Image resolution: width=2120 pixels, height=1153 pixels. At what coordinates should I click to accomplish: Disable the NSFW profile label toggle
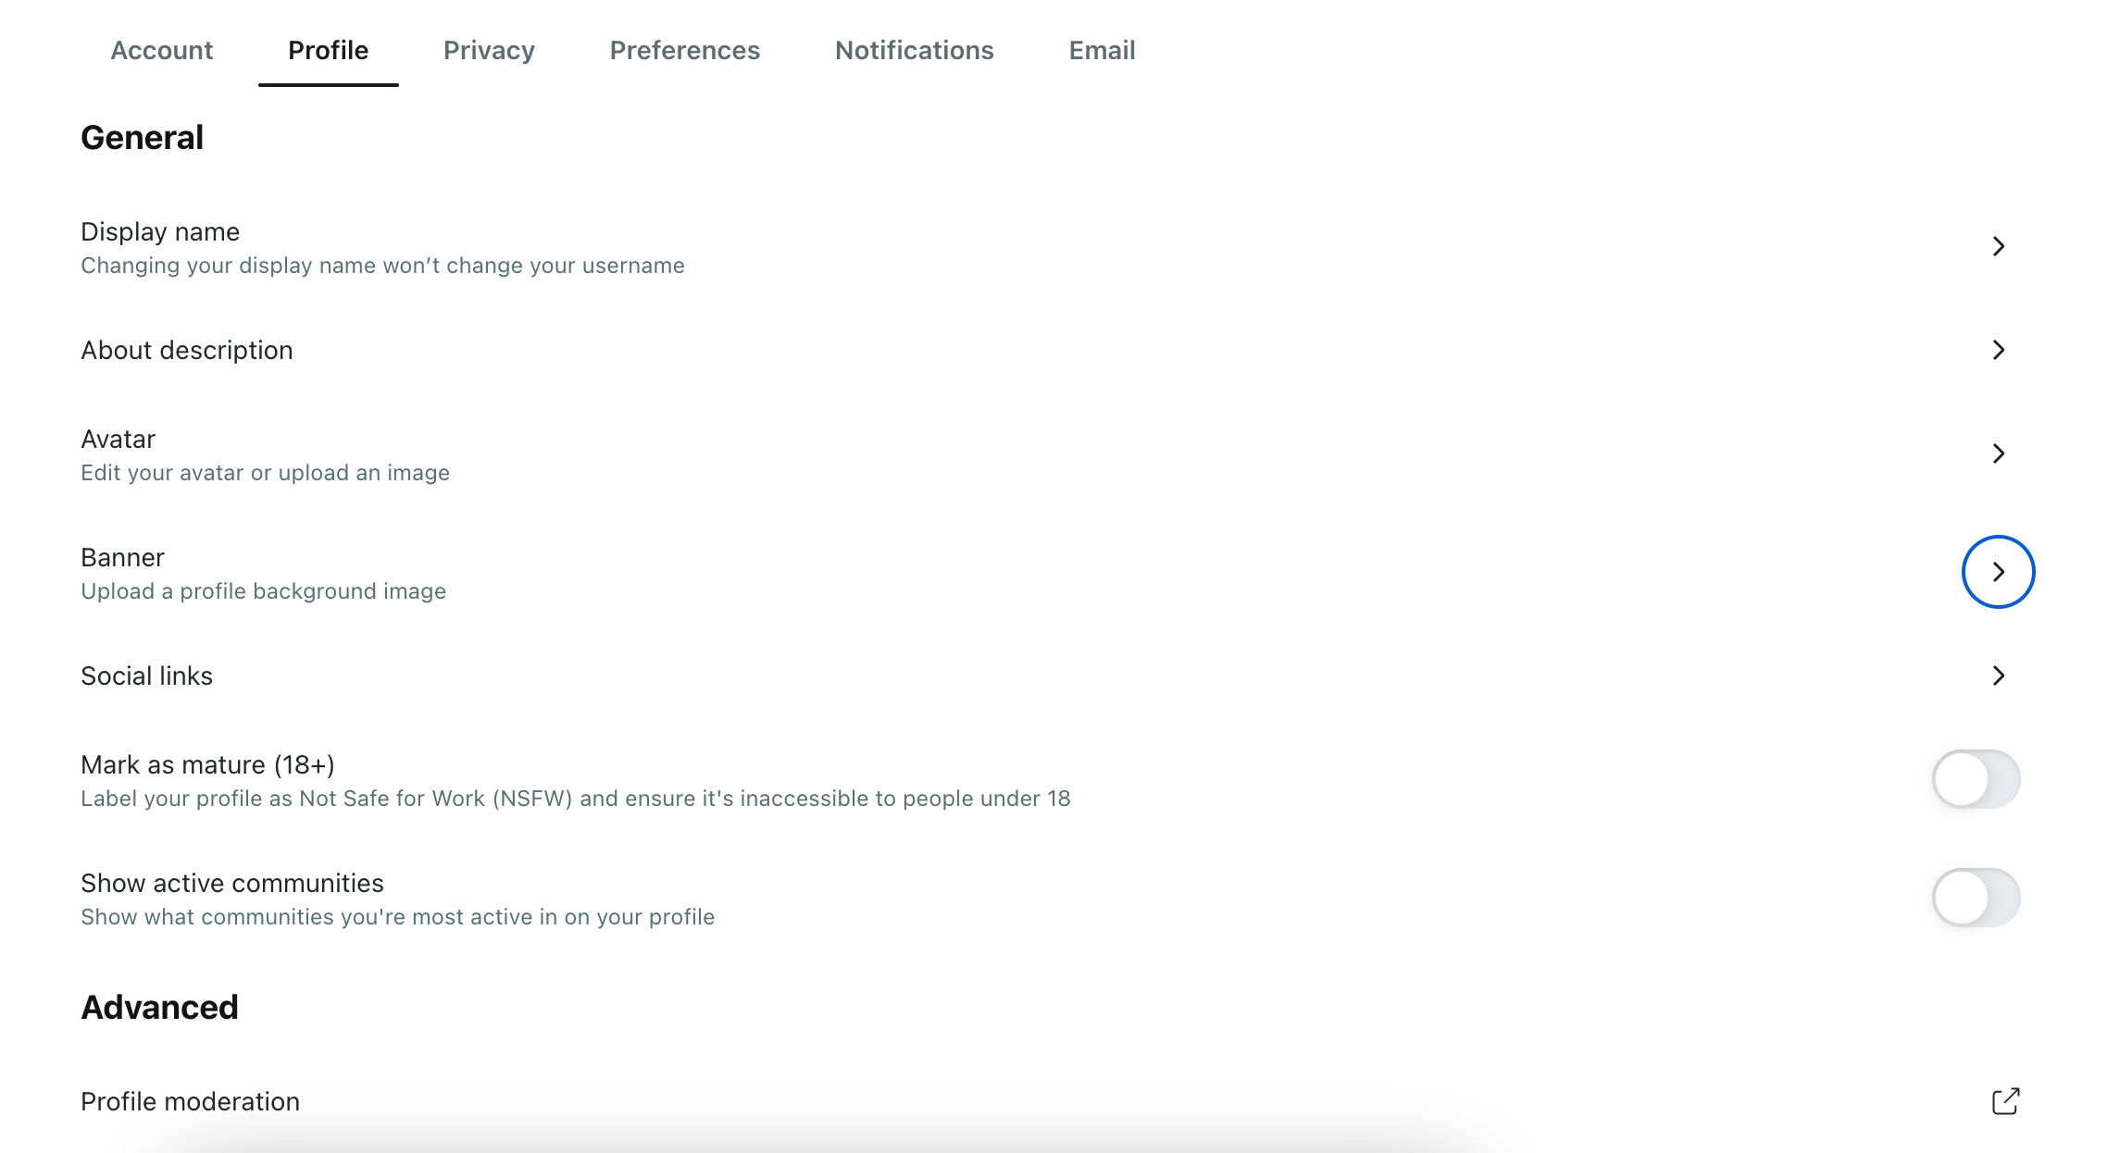(x=1978, y=779)
